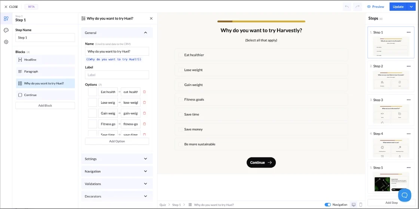
Task: Check the 'Gain weight' checkbox in preview
Action: tap(181, 85)
